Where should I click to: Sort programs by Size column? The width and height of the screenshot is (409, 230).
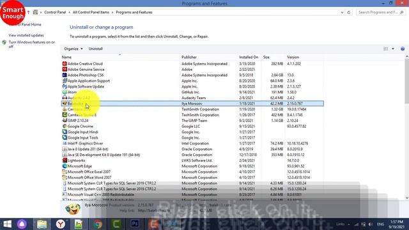click(266, 57)
